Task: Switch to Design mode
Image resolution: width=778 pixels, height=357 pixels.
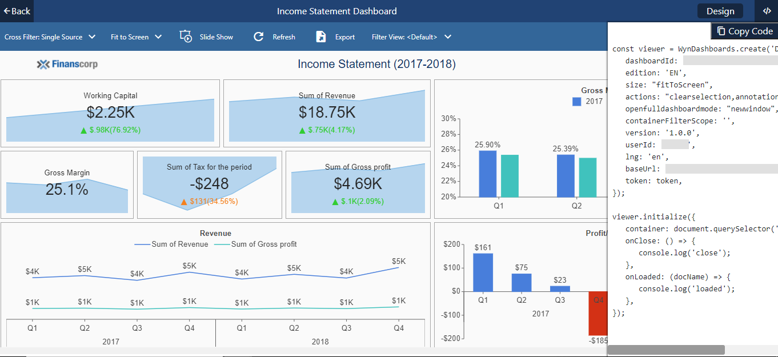Action: (x=720, y=11)
